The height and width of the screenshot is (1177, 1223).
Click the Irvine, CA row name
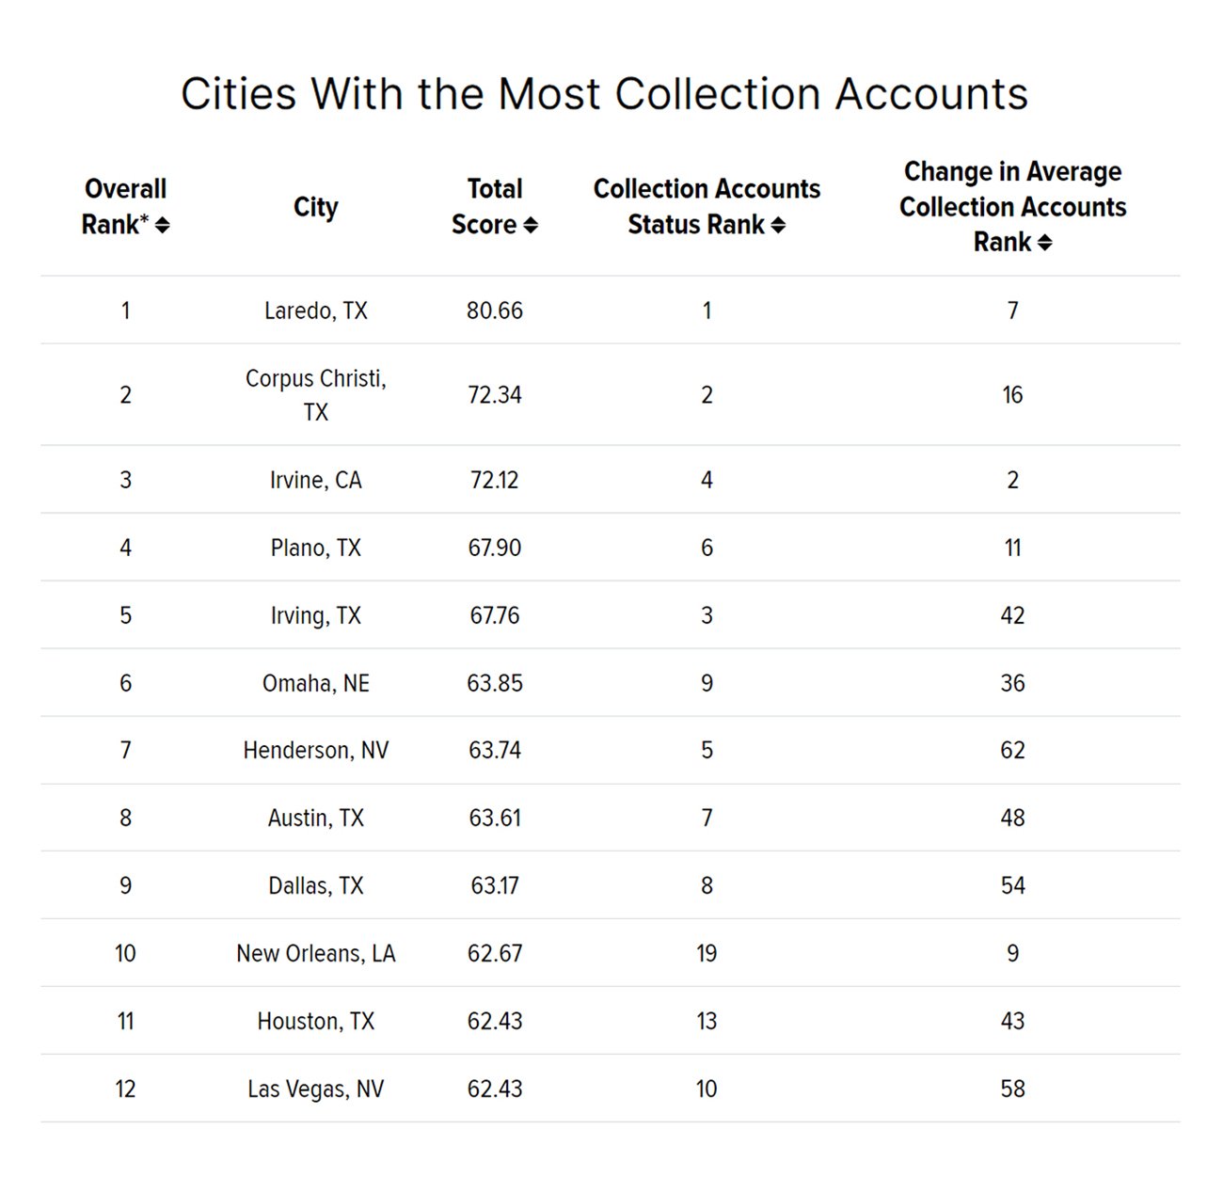click(x=315, y=480)
